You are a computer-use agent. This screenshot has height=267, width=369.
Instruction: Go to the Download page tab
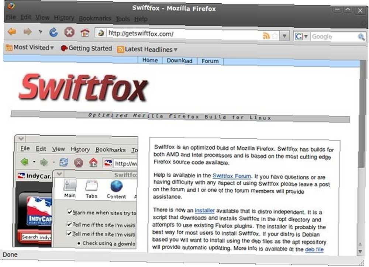pyautogui.click(x=180, y=61)
